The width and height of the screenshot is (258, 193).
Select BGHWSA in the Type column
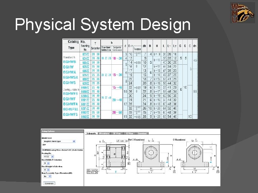(71, 77)
